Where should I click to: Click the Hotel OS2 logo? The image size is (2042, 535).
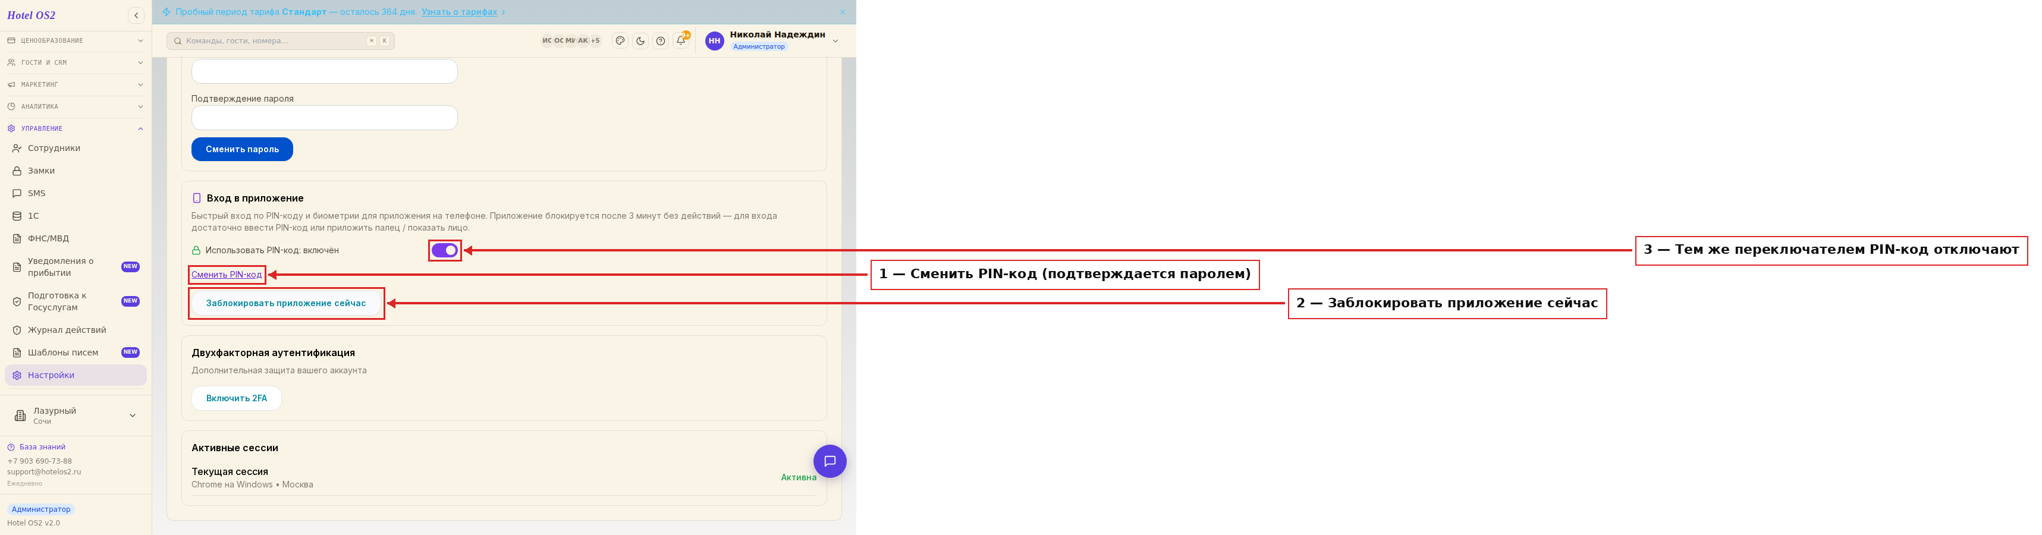click(32, 15)
